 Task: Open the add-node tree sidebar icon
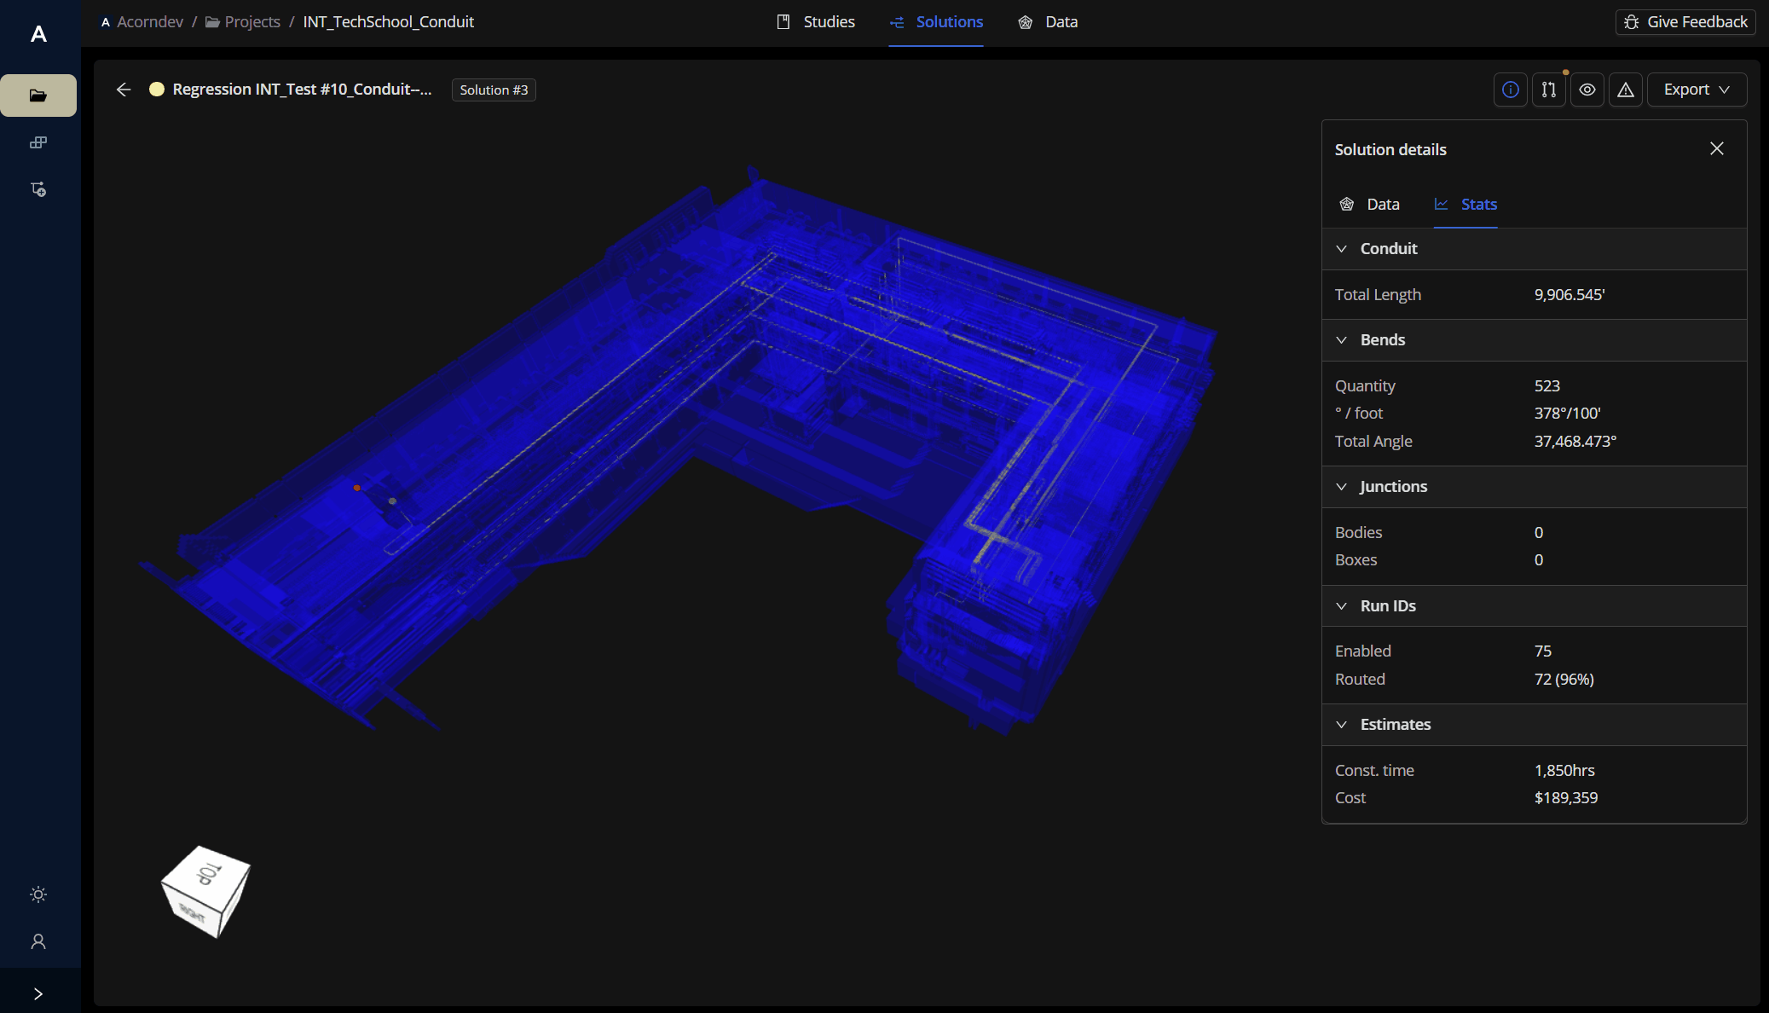coord(38,189)
